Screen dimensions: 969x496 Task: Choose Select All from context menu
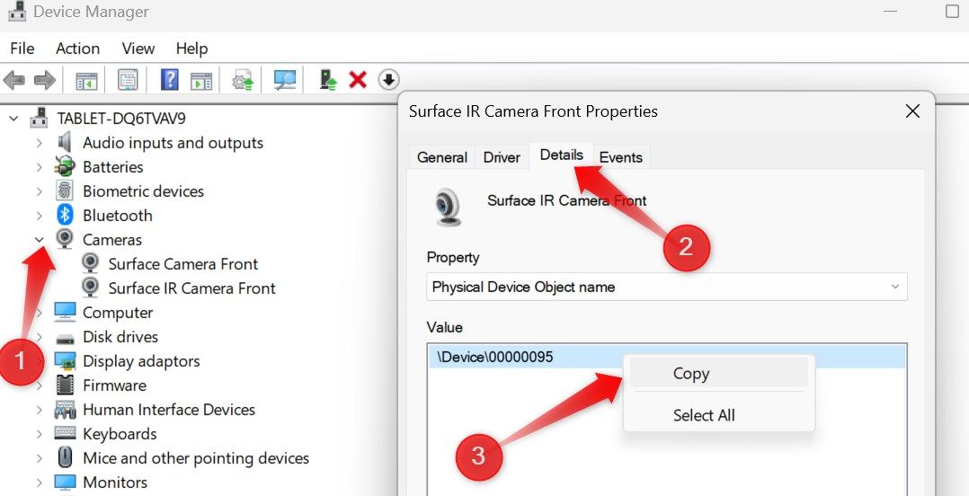tap(704, 415)
